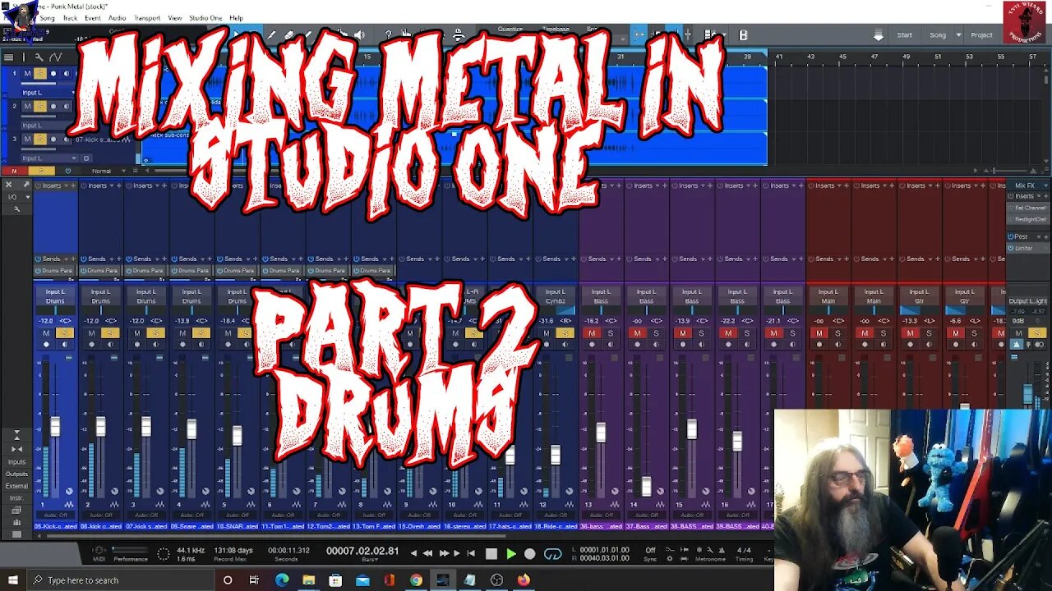The image size is (1052, 591).
Task: Open Windows Start menu
Action: point(12,580)
